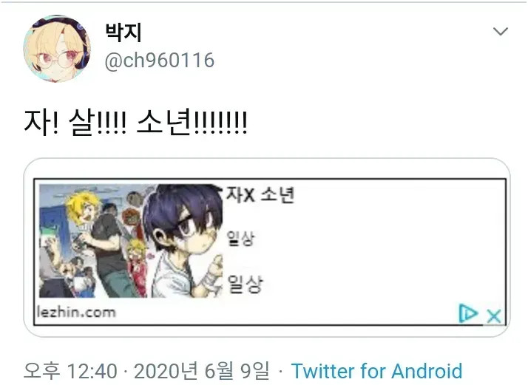Open the webtoon ad comic thumbnail

pos(131,241)
